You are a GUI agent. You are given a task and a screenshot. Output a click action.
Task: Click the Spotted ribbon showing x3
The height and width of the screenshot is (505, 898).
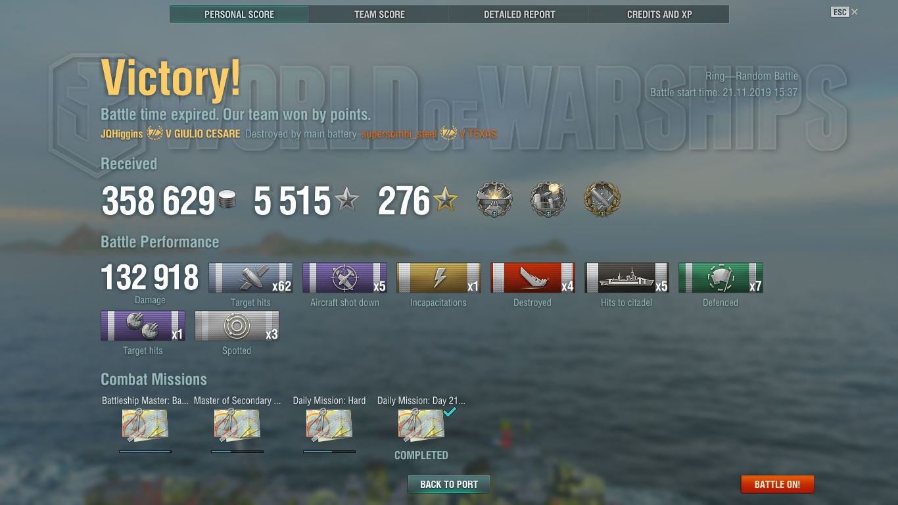click(x=237, y=326)
